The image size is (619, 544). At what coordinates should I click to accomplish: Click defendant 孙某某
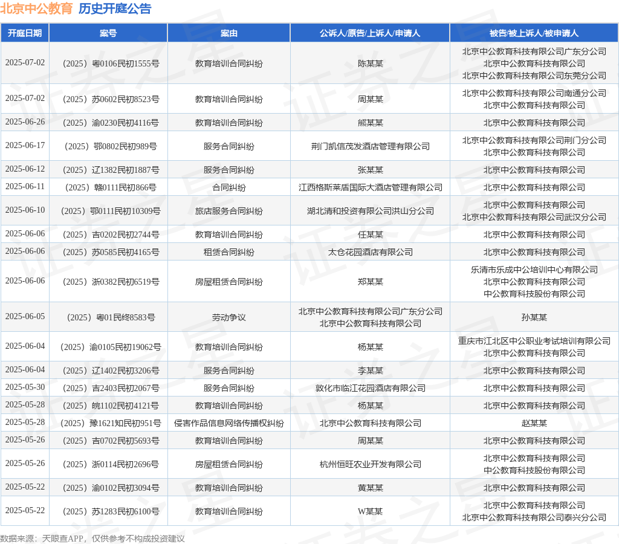534,317
